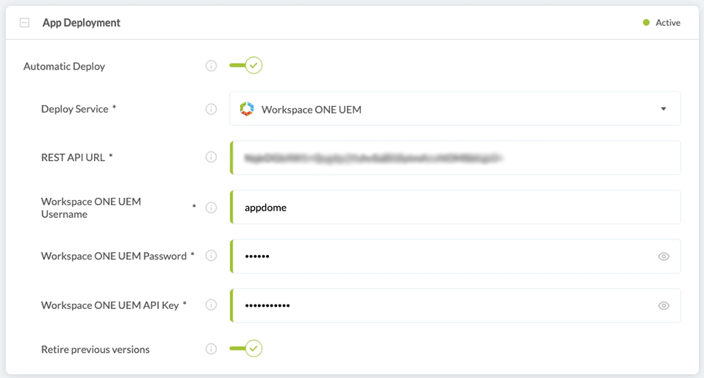Open the Deploy Service dropdown arrow
The image size is (704, 378).
663,109
